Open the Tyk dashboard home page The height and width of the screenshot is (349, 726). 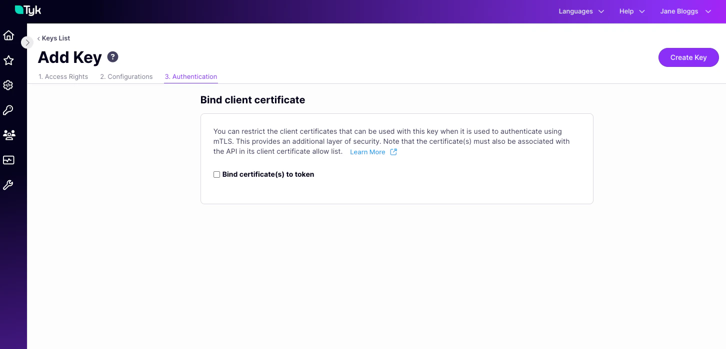(8, 35)
